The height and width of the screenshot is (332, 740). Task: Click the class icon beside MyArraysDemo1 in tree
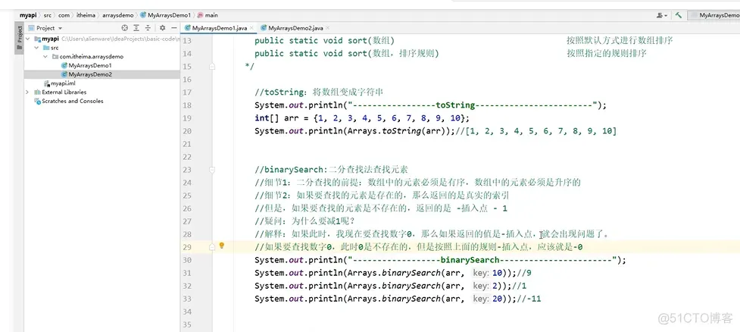point(64,65)
